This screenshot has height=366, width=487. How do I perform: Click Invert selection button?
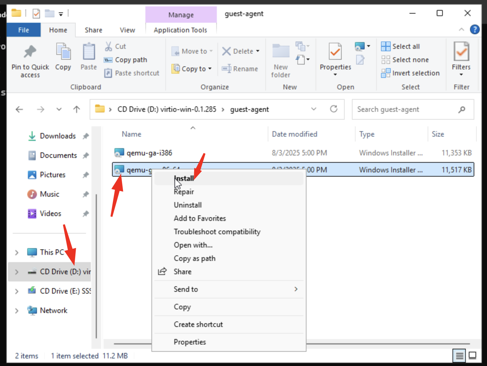pos(410,73)
